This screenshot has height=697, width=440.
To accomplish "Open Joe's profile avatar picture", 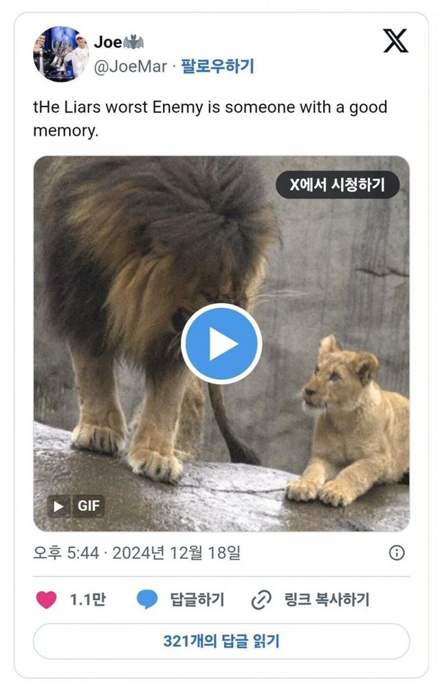I will [60, 54].
